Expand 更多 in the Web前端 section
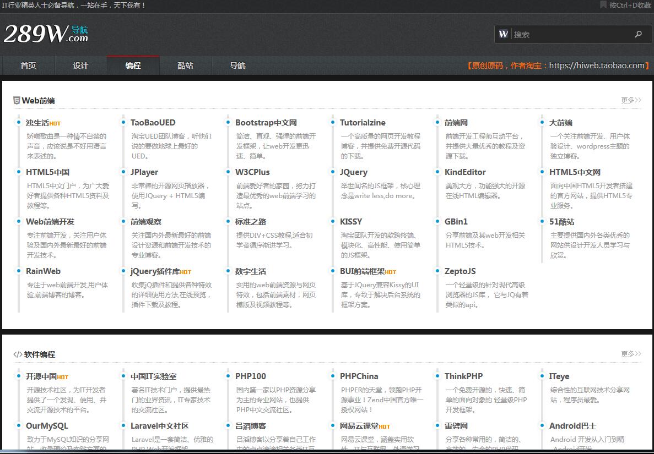The width and height of the screenshot is (654, 454). (x=631, y=100)
